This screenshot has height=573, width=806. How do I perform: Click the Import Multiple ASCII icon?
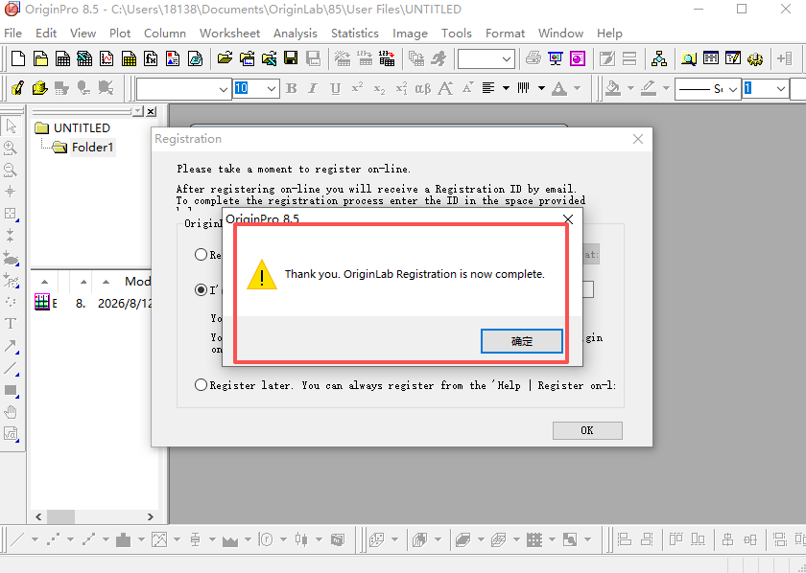387,58
